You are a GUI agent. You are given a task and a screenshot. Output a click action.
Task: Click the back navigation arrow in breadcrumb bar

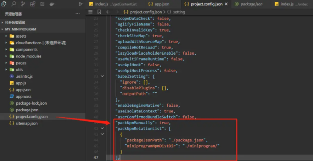coord(108,12)
